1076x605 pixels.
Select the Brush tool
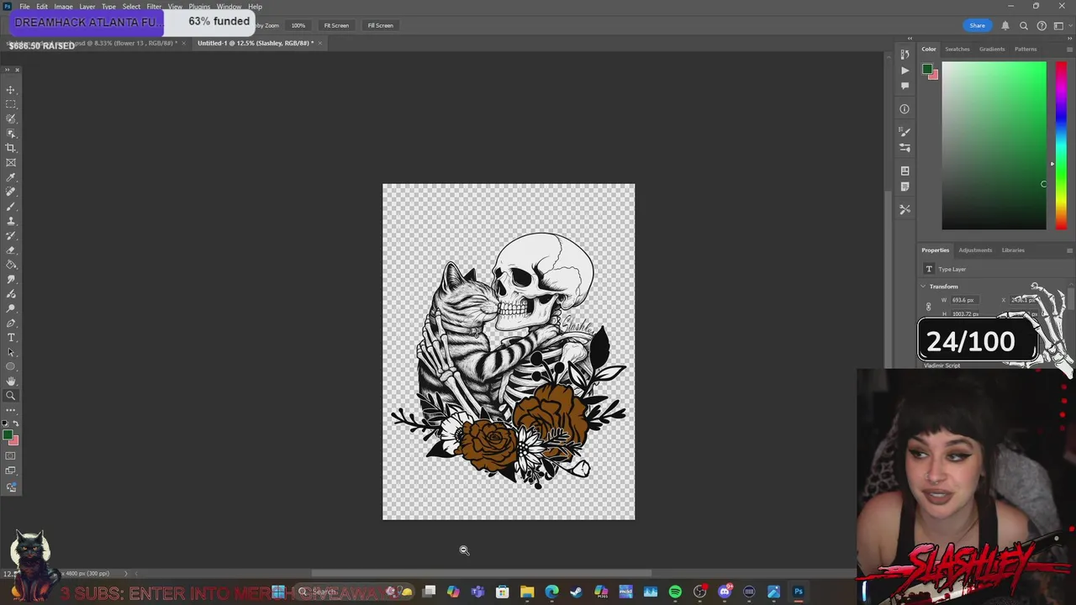[x=11, y=206]
